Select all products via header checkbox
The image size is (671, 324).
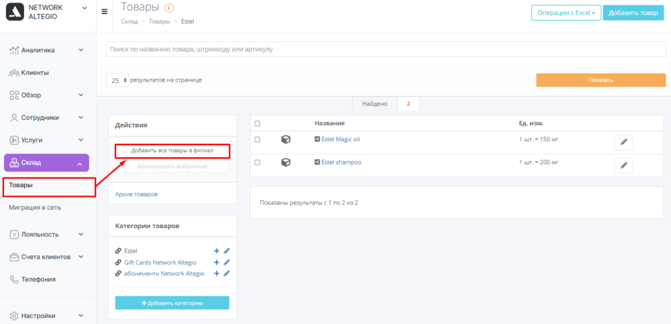point(257,124)
